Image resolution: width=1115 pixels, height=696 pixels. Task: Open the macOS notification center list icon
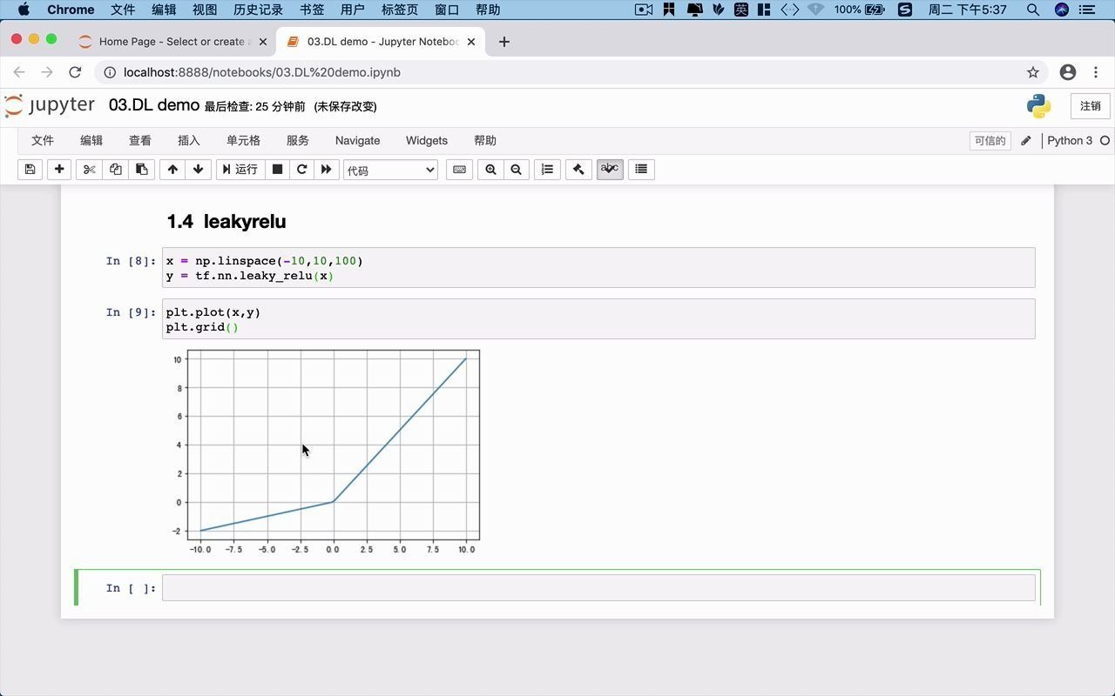pos(1087,10)
